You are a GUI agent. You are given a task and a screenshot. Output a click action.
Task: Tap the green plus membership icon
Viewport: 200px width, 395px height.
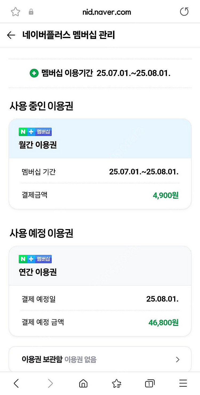34,73
